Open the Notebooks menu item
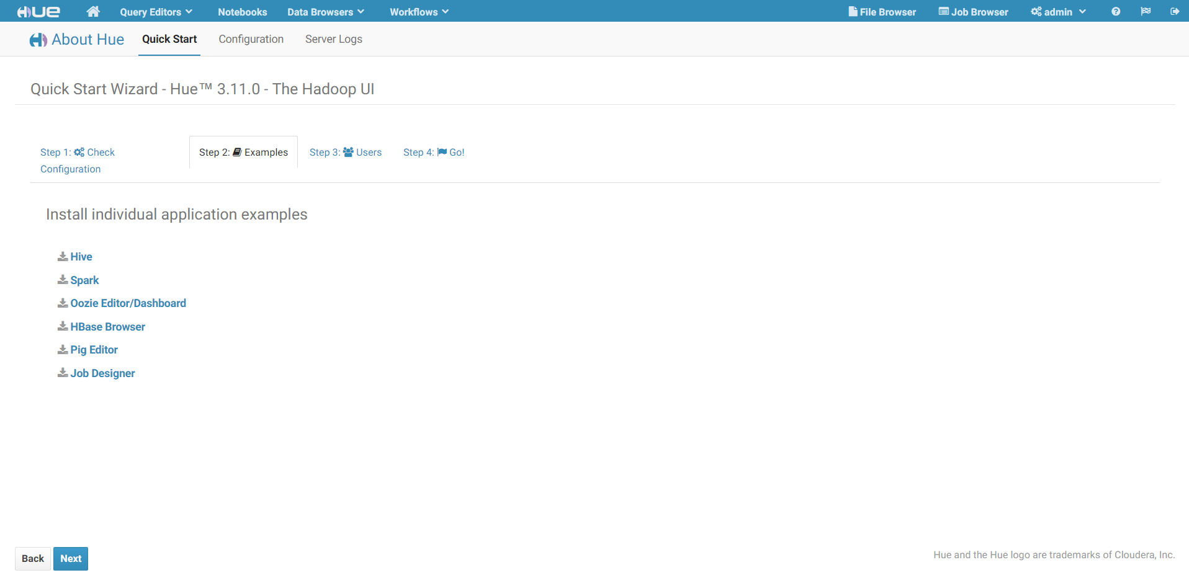 pos(242,12)
